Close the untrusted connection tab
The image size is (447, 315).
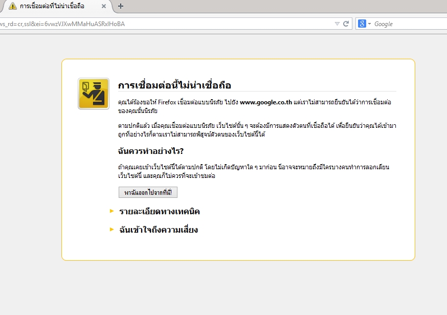click(x=104, y=6)
